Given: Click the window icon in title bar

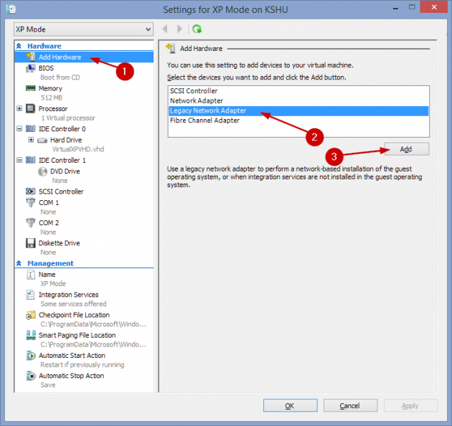Looking at the screenshot, I should coord(11,9).
